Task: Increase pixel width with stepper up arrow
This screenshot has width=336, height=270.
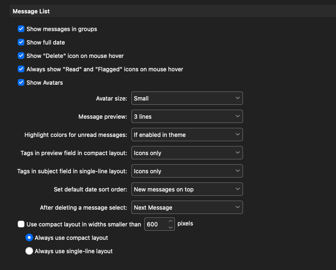Action: click(x=171, y=221)
